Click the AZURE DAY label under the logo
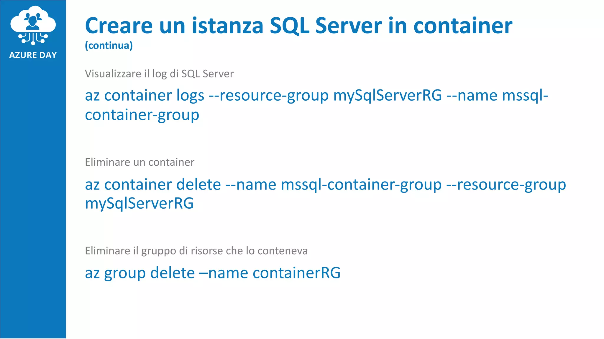 (33, 55)
